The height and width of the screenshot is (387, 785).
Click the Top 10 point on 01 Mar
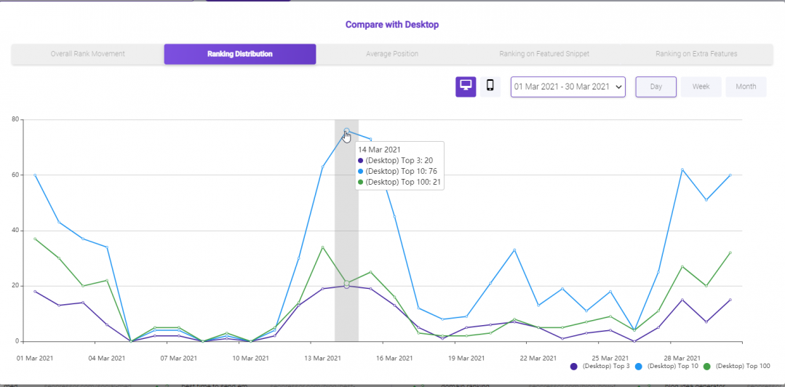pyautogui.click(x=34, y=175)
